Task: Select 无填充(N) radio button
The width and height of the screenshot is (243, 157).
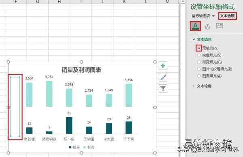Action: point(199,48)
